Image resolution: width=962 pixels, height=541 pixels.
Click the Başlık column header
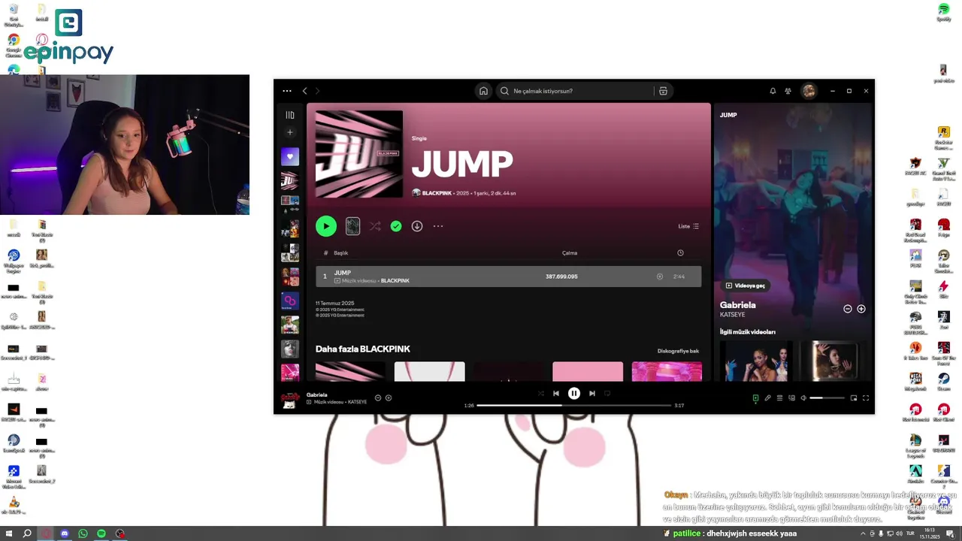[x=340, y=253]
